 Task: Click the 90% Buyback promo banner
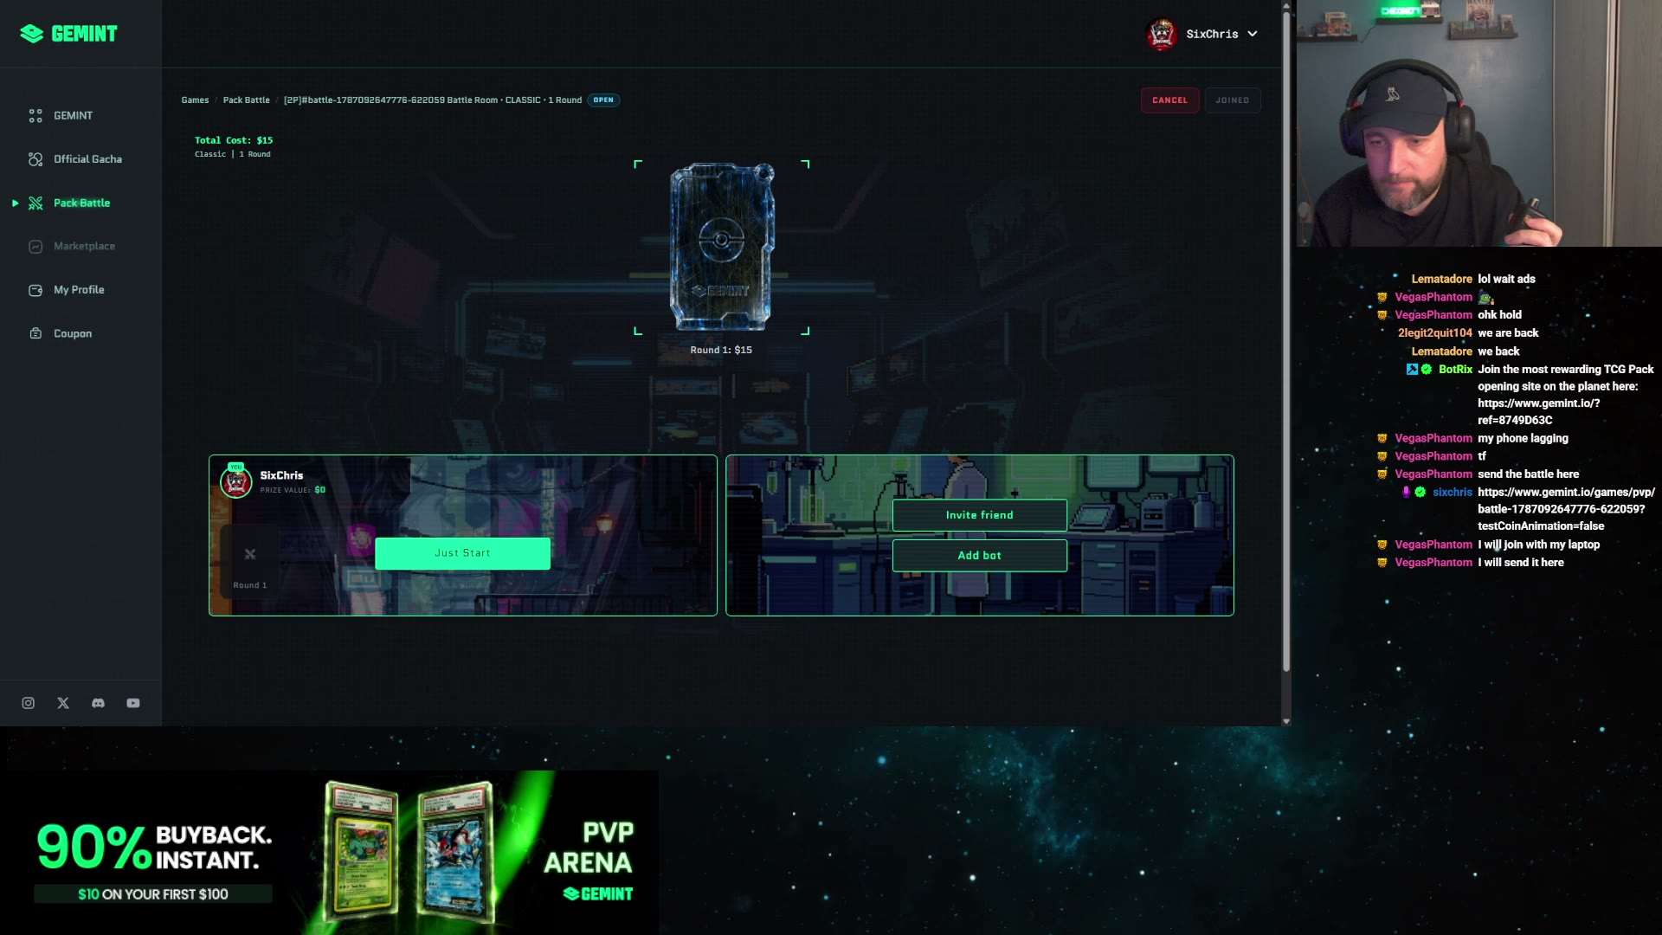tap(329, 853)
